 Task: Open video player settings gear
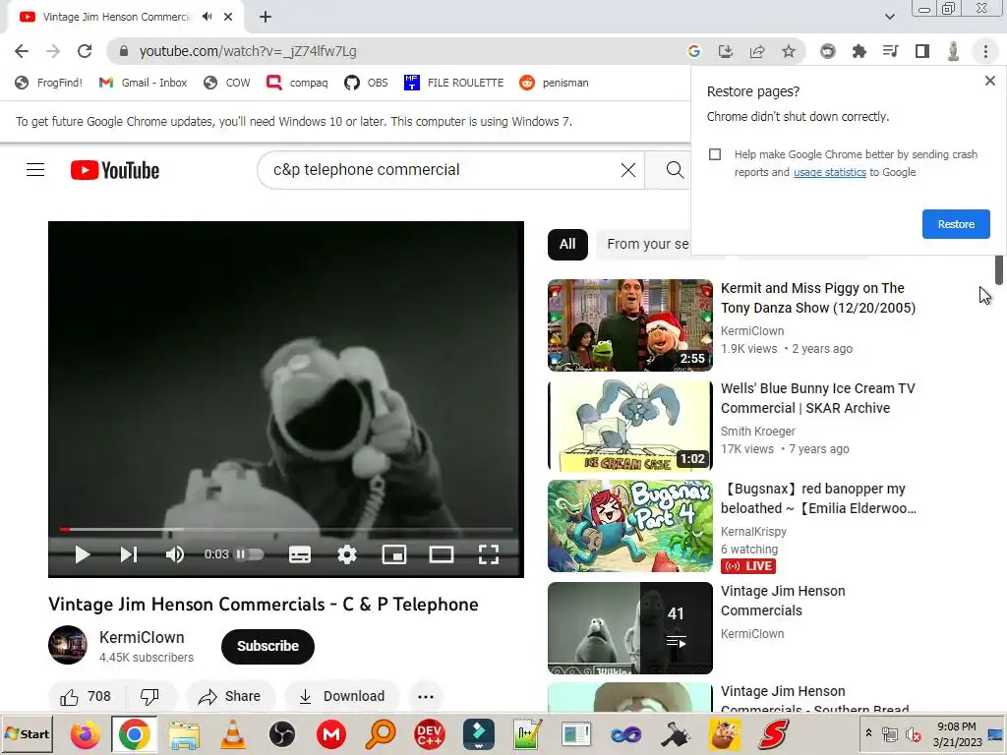[347, 554]
